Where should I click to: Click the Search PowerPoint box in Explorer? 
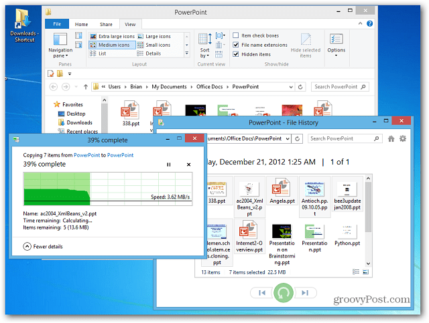tap(340, 87)
